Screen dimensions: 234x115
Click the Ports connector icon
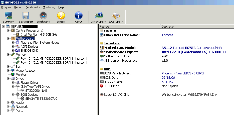pyautogui.click(x=13, y=110)
